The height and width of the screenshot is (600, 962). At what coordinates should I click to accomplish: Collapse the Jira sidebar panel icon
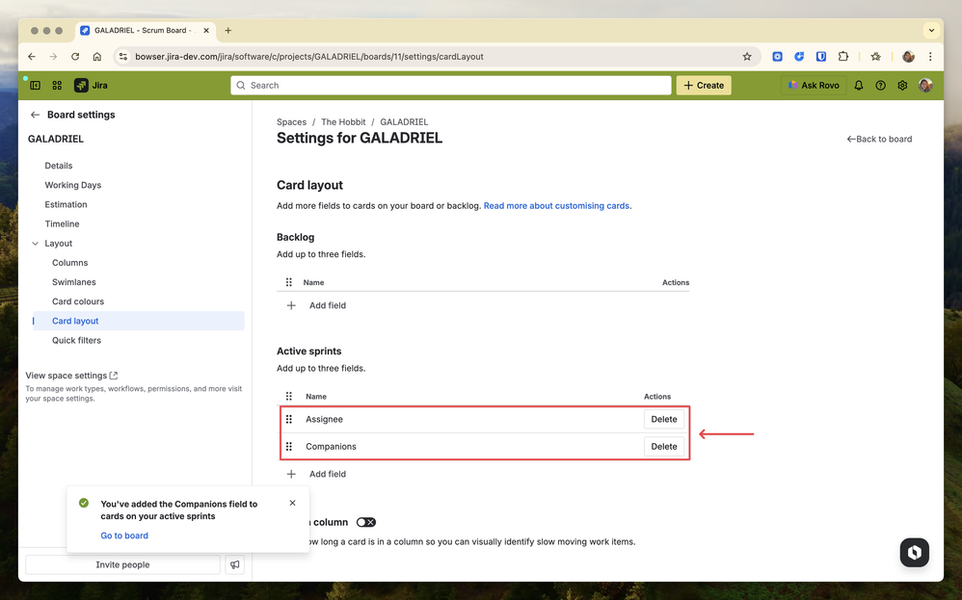[35, 85]
